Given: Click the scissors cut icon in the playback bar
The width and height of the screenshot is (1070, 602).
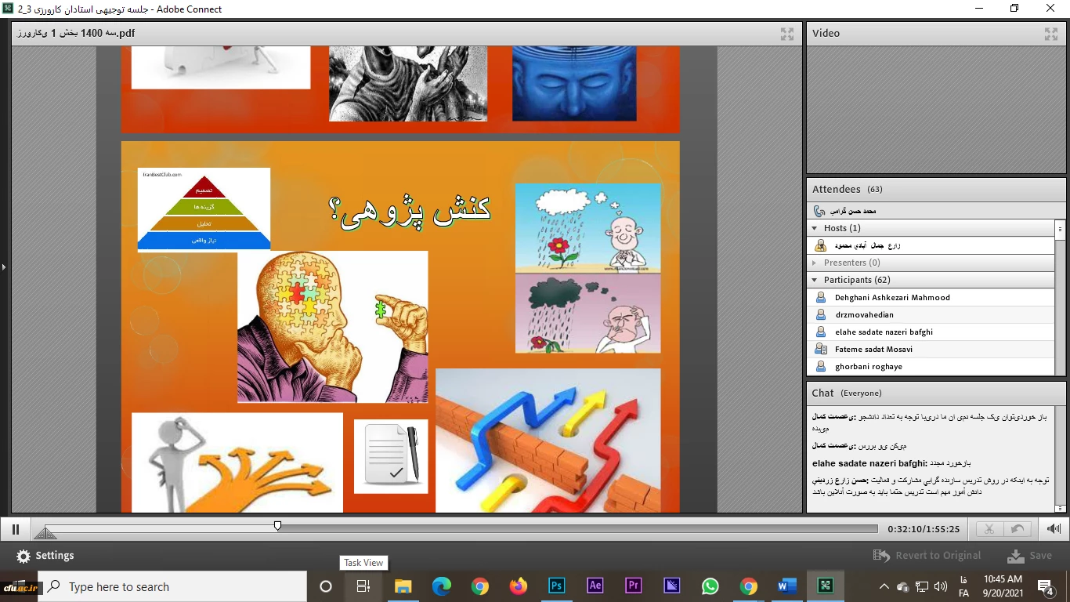Looking at the screenshot, I should (x=989, y=529).
